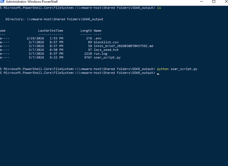Click the 'ls' command text
This screenshot has width=228, height=166.
[159, 8]
